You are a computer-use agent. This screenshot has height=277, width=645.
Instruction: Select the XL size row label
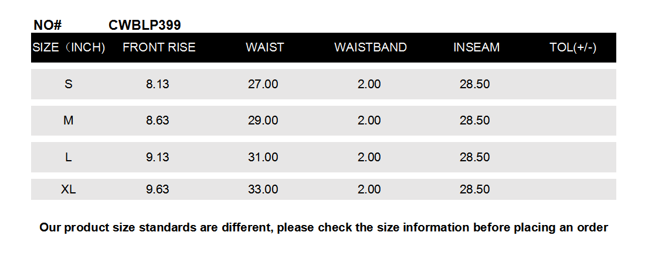(x=69, y=189)
